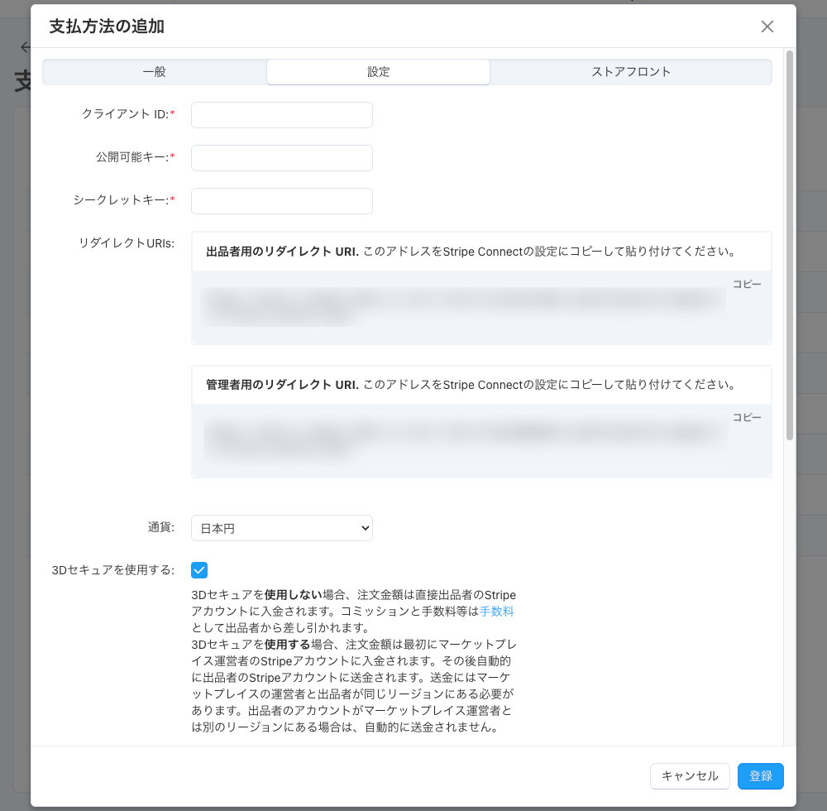This screenshot has width=827, height=811.
Task: Open the 通貨 currency dropdown
Action: coord(281,527)
